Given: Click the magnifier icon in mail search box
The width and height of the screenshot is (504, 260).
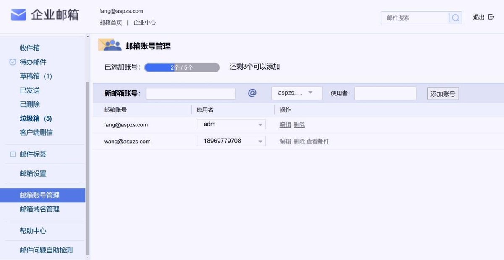Looking at the screenshot, I should pos(455,18).
